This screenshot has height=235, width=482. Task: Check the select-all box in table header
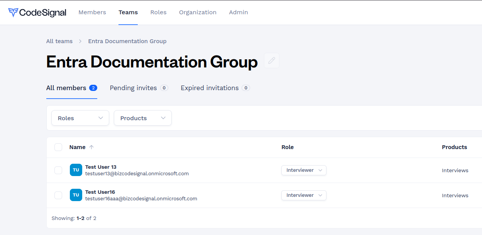coord(58,147)
